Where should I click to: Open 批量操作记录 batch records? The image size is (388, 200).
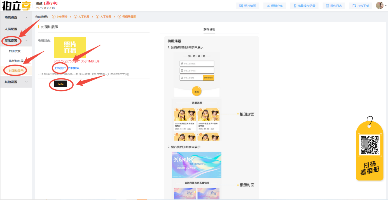point(304,6)
